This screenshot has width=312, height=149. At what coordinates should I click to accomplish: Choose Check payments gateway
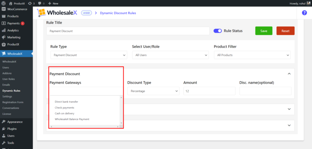click(65, 108)
